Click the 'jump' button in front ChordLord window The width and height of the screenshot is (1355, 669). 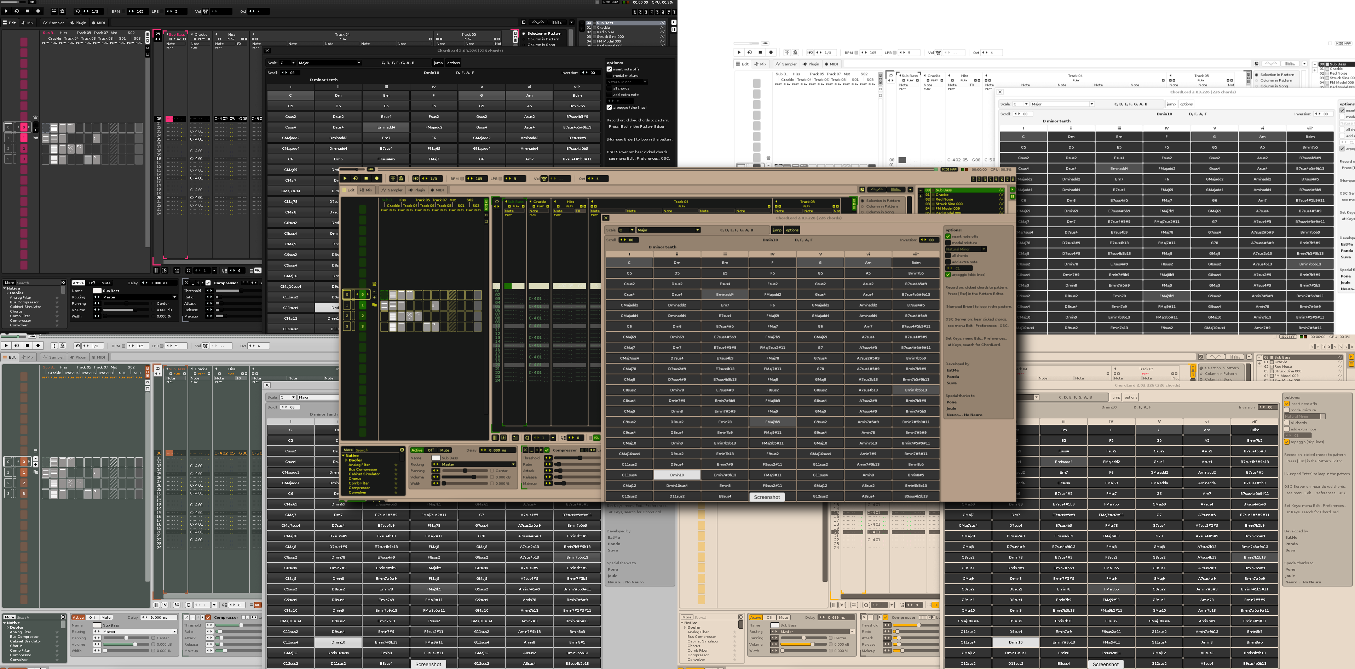[777, 230]
